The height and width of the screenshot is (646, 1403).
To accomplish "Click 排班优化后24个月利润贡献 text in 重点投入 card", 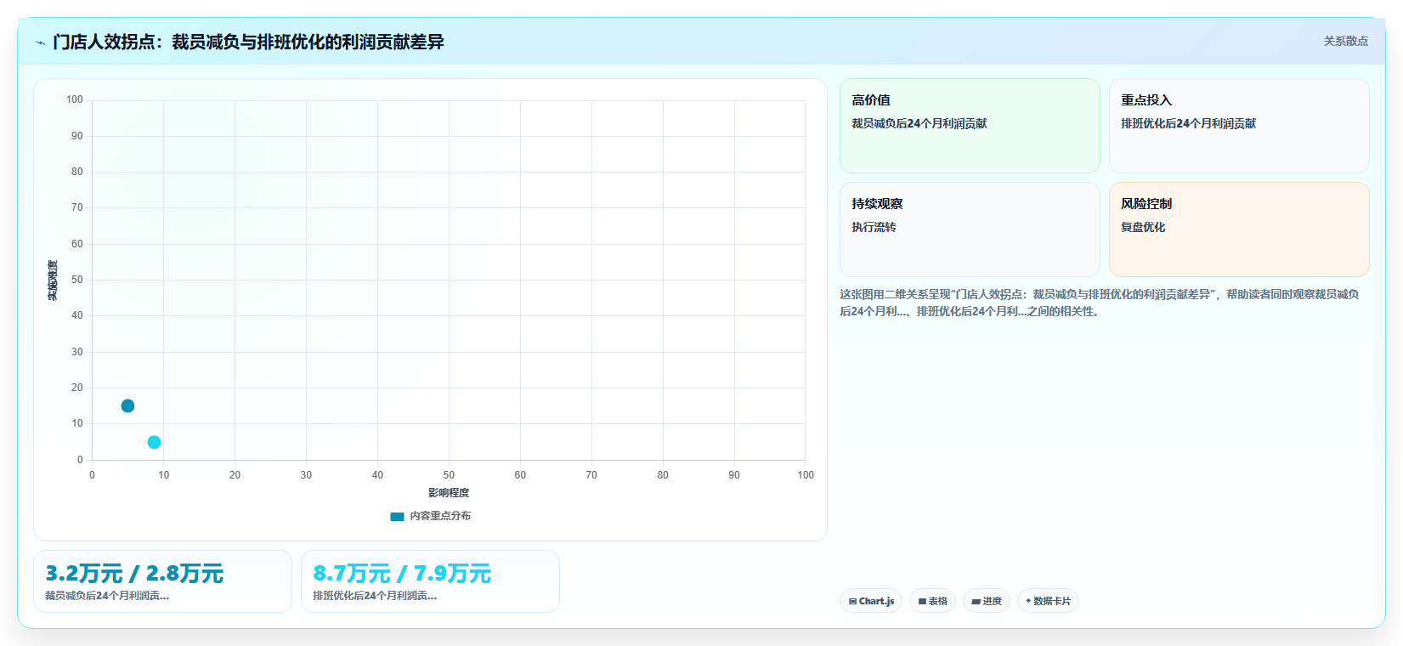I will [1188, 123].
